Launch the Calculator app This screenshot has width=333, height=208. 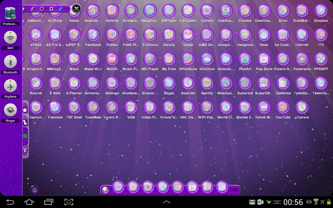click(x=188, y=10)
